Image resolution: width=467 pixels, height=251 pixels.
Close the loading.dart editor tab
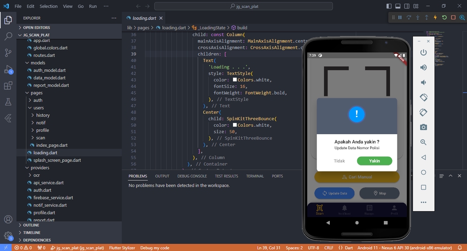pos(161,18)
